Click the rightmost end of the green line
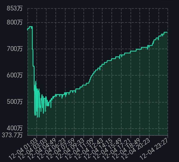The height and width of the screenshot is (162, 179). tap(167, 32)
